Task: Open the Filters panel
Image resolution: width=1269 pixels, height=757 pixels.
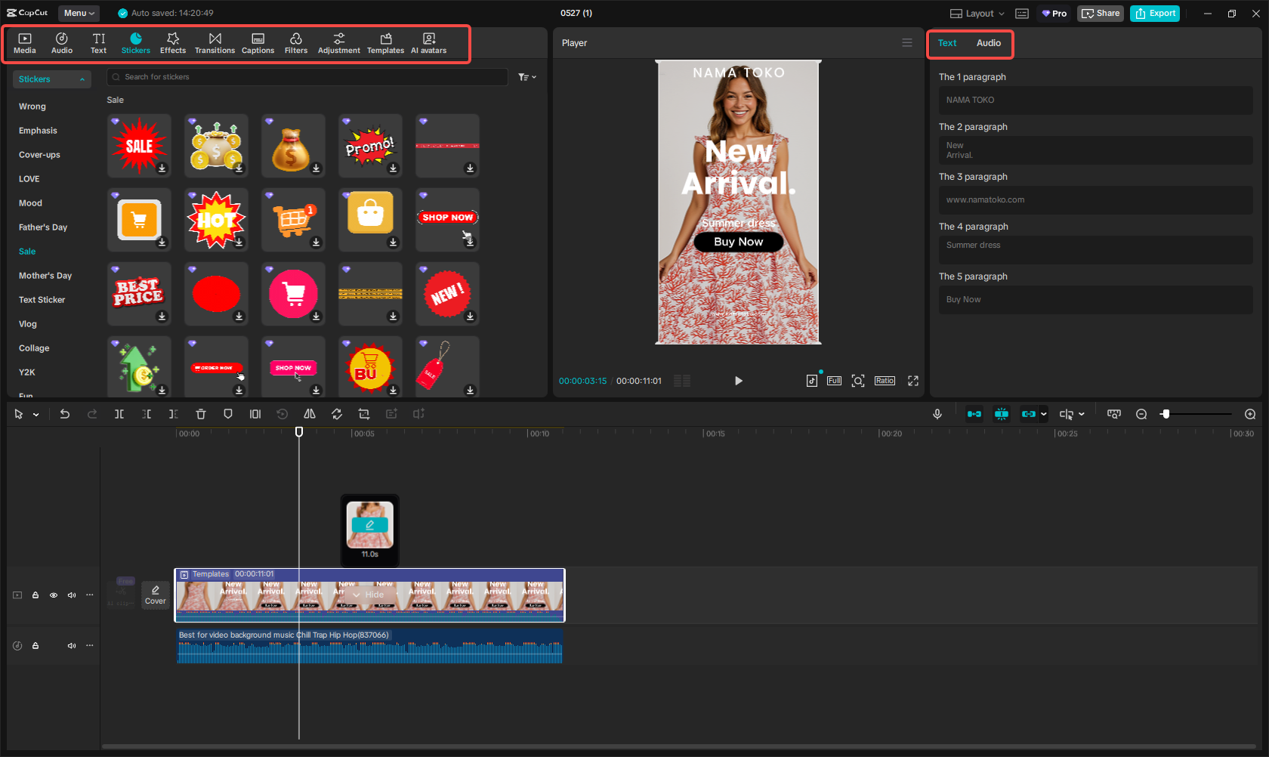Action: 295,42
